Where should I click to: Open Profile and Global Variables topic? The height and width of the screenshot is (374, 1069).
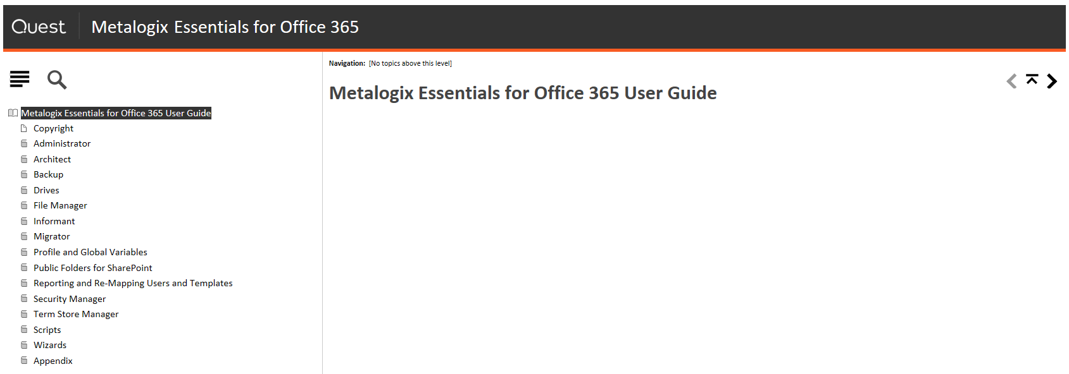pos(90,252)
